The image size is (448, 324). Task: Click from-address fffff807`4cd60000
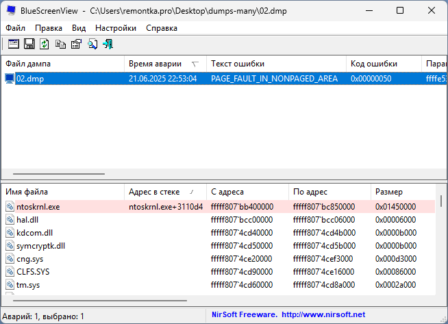242,285
